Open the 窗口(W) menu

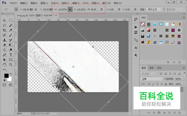(107, 3)
